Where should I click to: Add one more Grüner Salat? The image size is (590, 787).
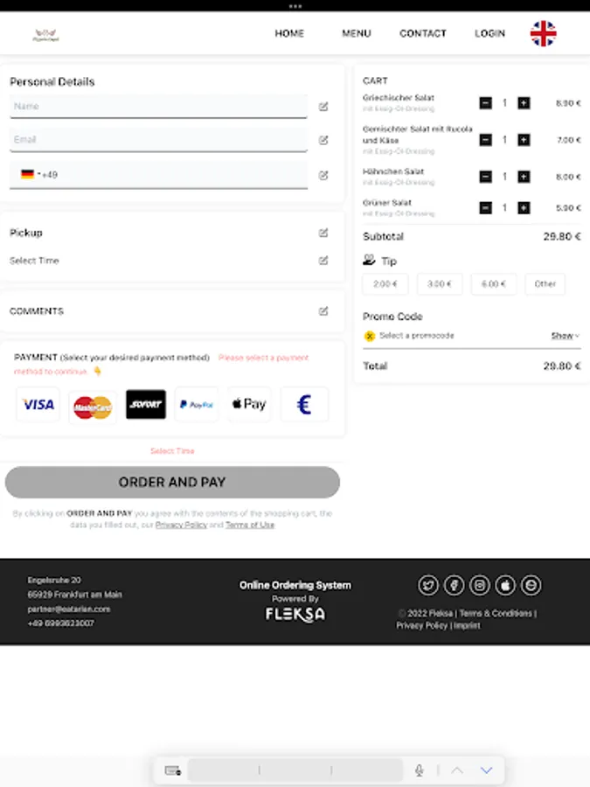click(524, 208)
